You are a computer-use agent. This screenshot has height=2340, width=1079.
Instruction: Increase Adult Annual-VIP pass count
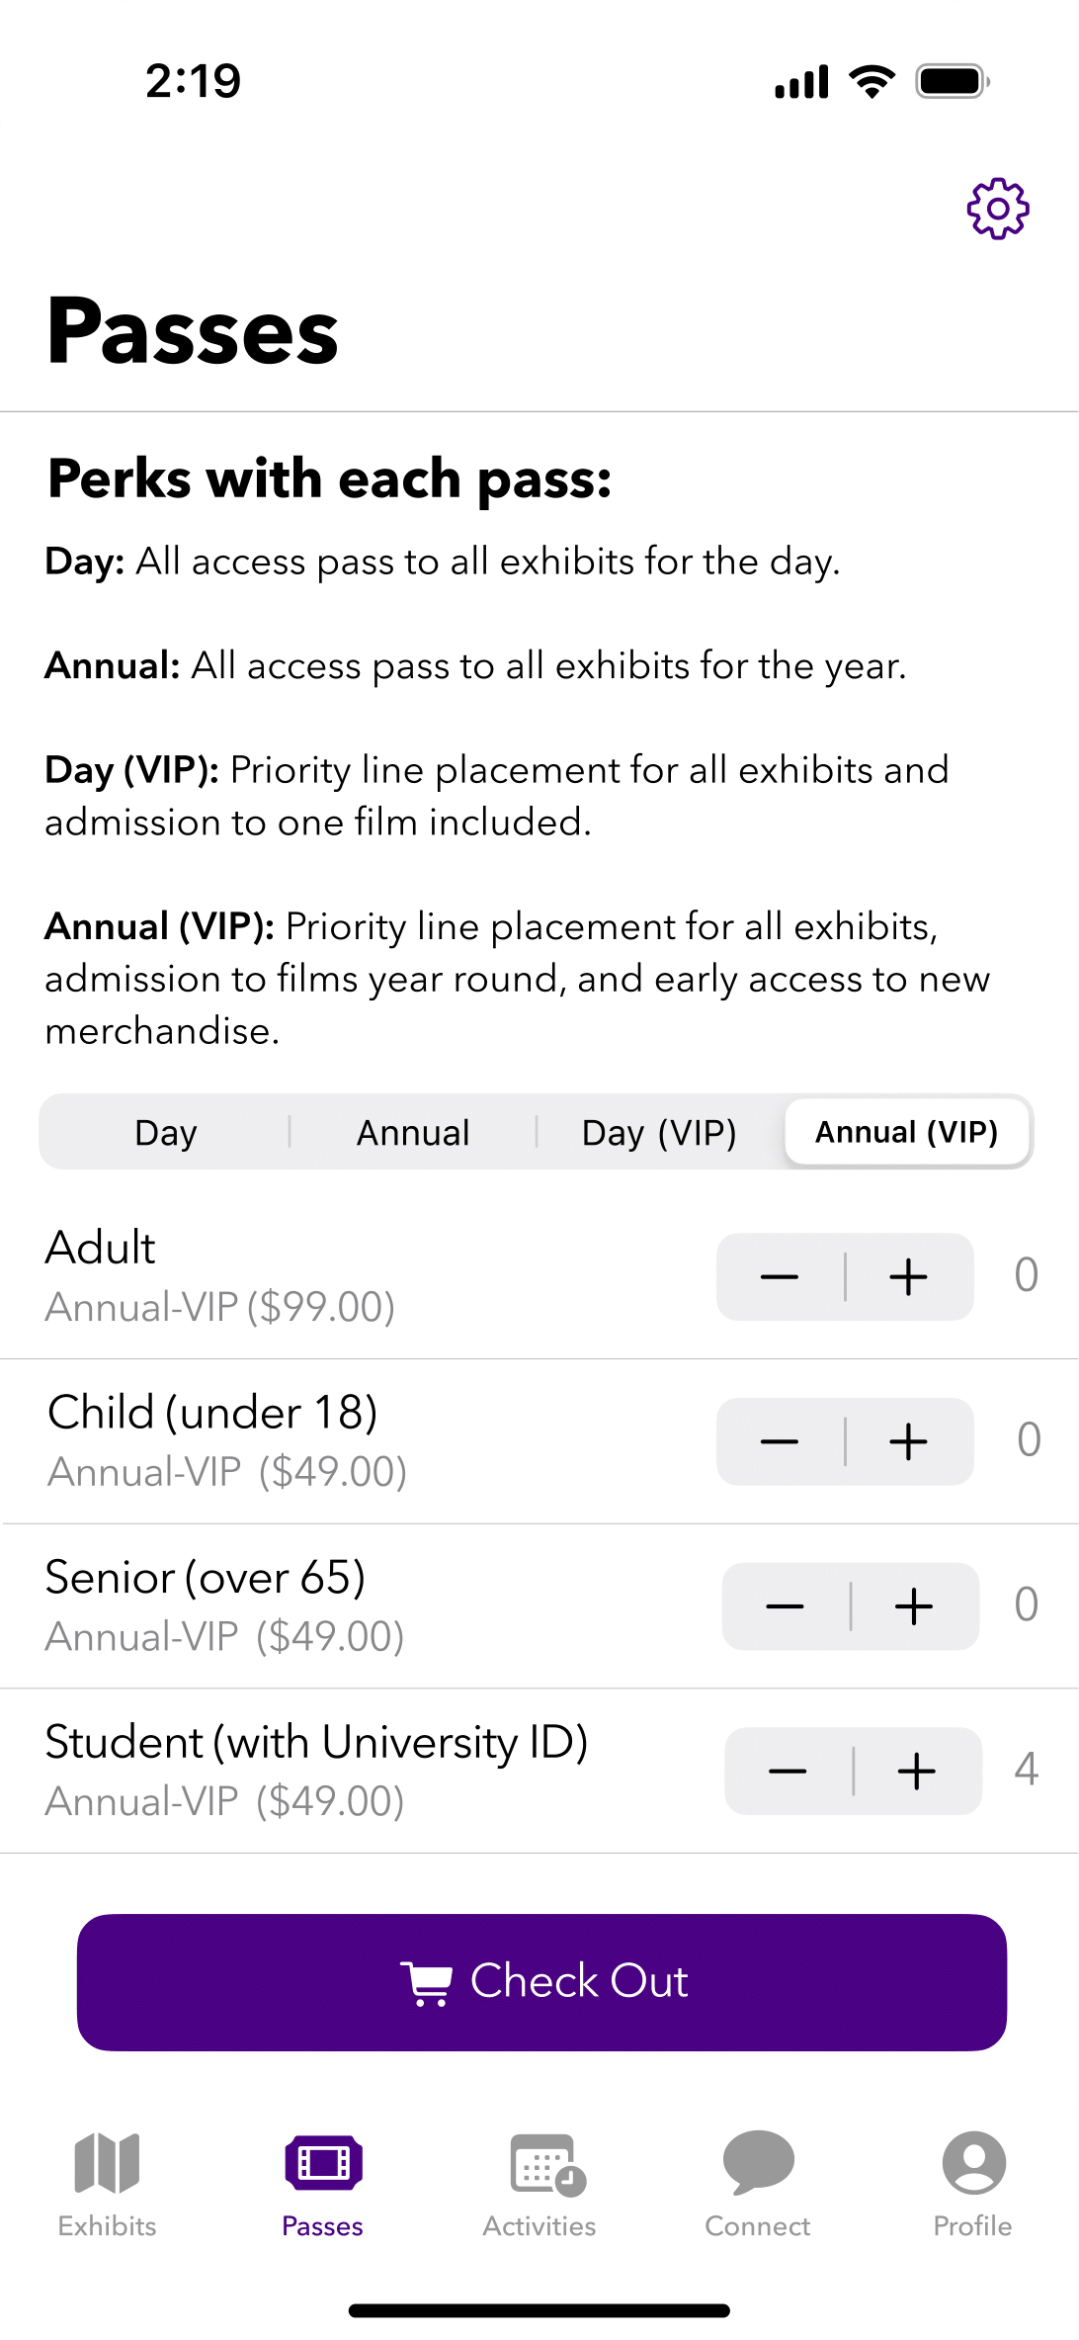[909, 1276]
